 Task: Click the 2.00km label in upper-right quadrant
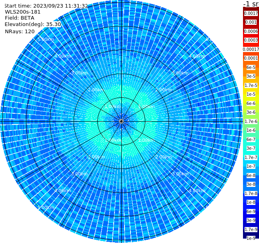163,90
